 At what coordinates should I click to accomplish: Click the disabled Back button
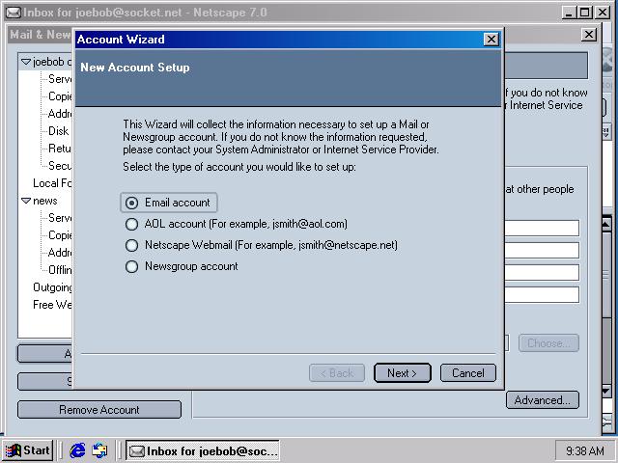337,373
